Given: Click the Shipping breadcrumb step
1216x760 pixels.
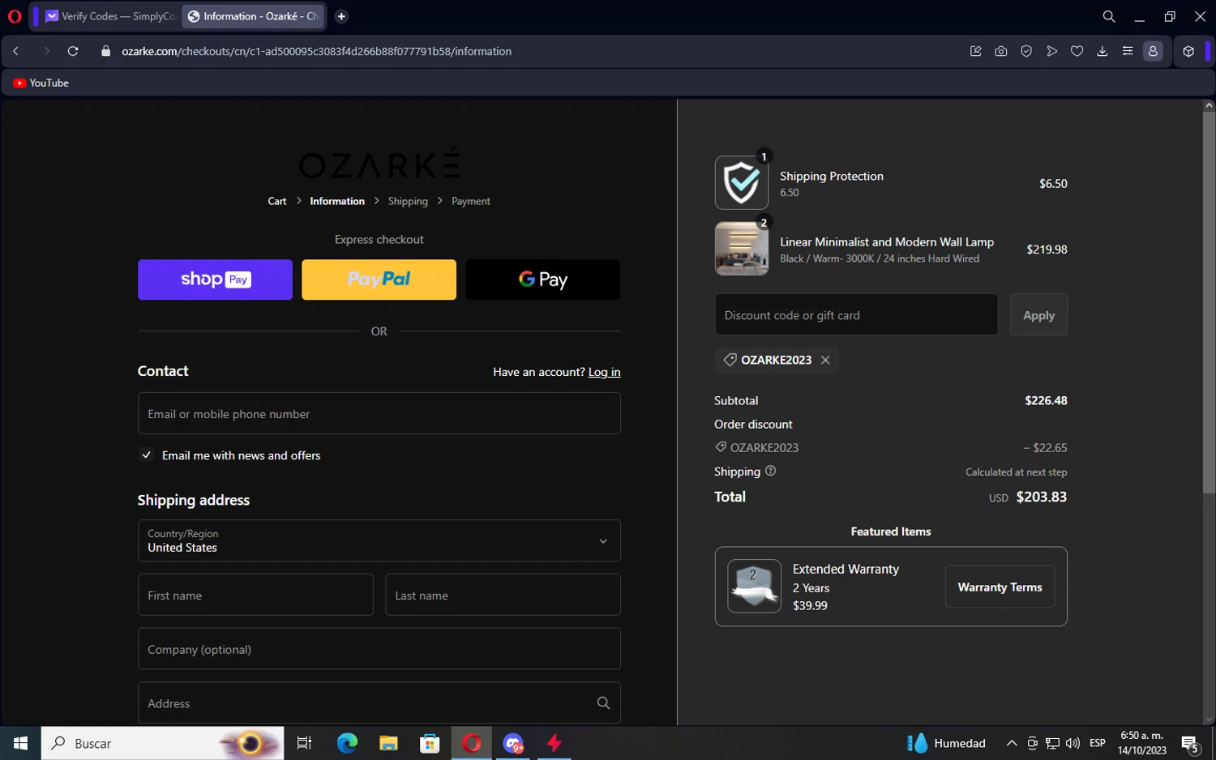Looking at the screenshot, I should pyautogui.click(x=408, y=201).
